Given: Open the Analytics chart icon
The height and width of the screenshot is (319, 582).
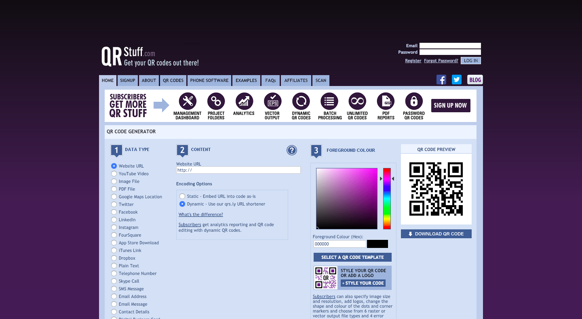Looking at the screenshot, I should pyautogui.click(x=244, y=101).
